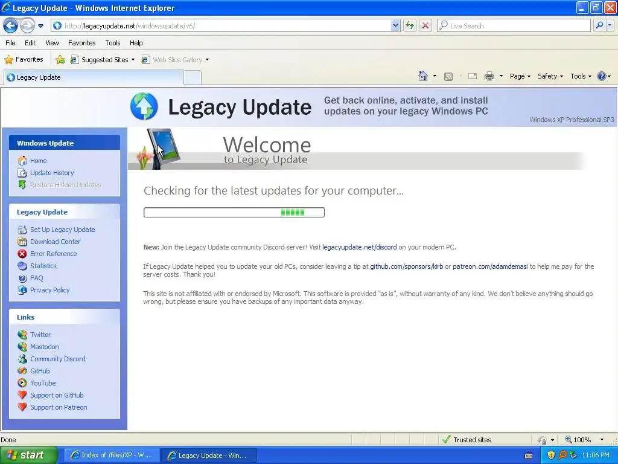Click the Support on GitHub heart icon
This screenshot has height=464, width=618.
[22, 395]
